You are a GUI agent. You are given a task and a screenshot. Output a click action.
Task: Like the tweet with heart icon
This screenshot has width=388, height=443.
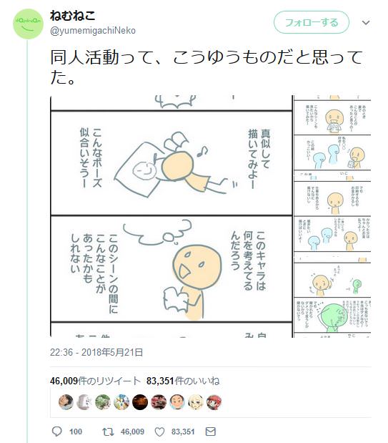coord(160,432)
